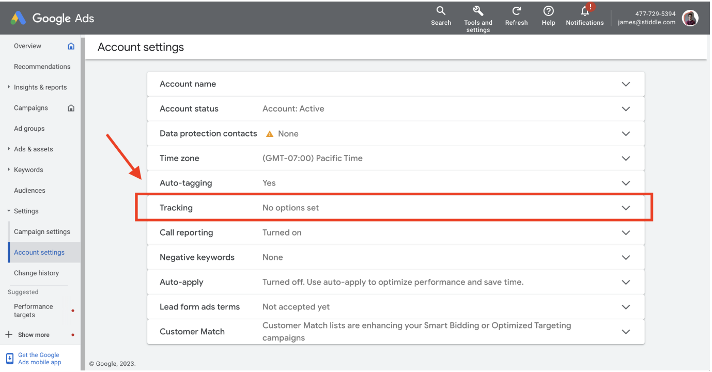This screenshot has width=712, height=372.
Task: Click account ID 477-729-5394
Action: [655, 14]
